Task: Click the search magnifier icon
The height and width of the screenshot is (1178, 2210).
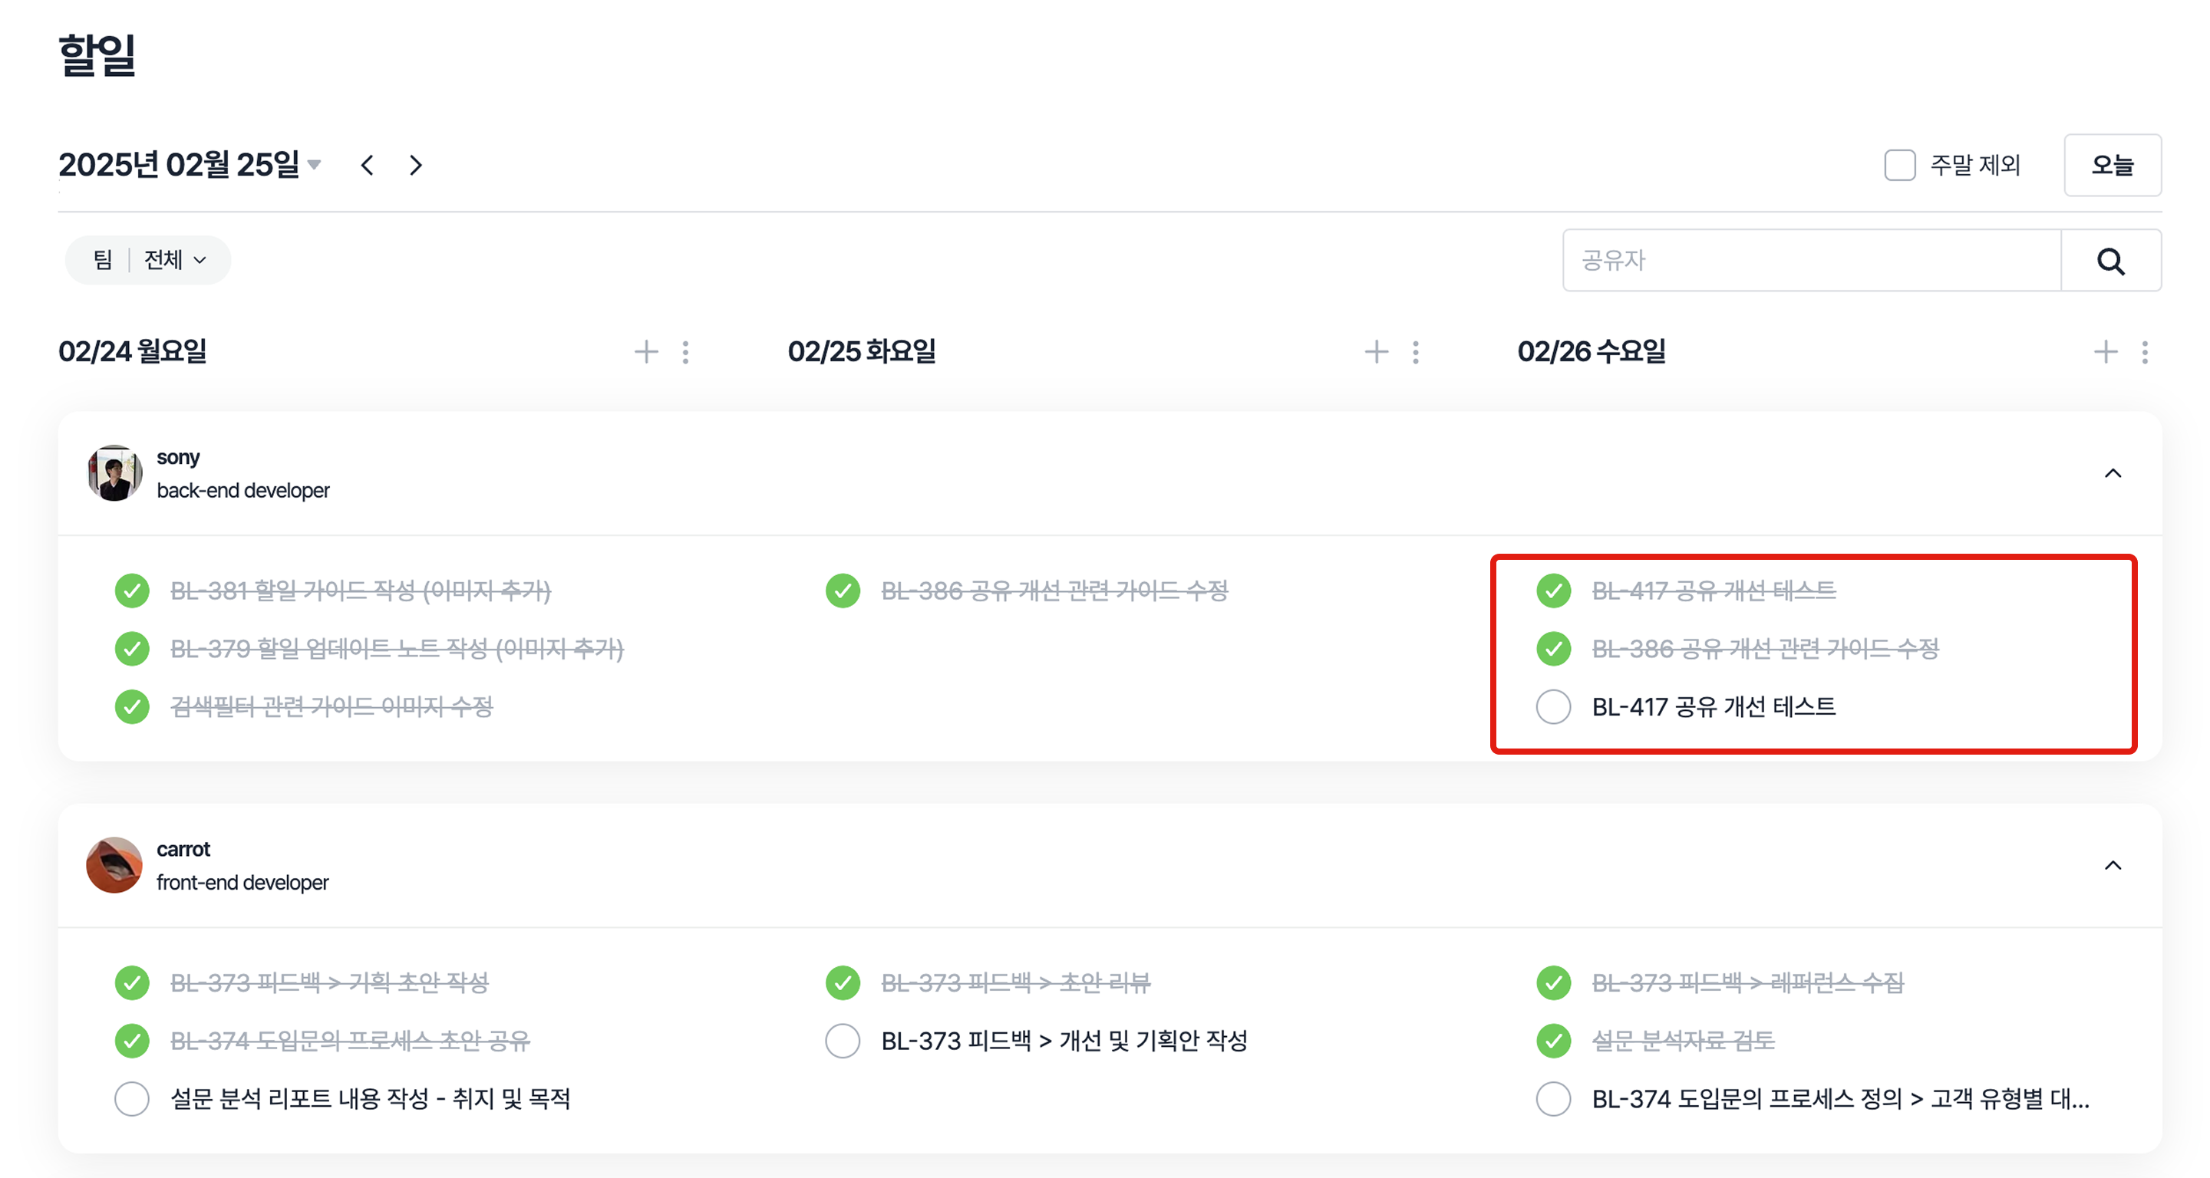Action: tap(2109, 261)
